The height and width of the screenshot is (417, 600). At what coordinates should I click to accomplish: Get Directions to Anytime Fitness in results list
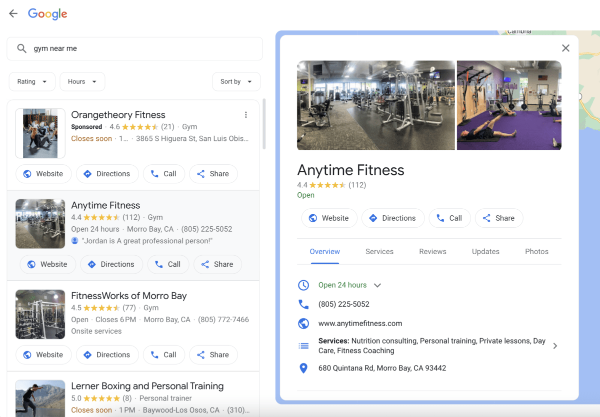111,264
